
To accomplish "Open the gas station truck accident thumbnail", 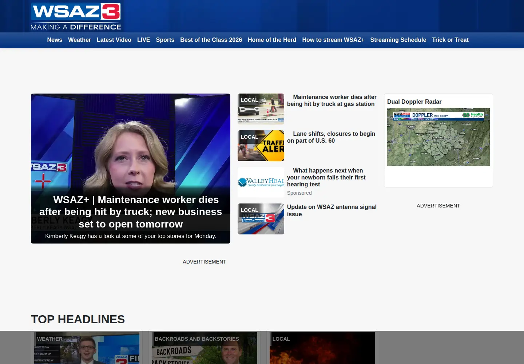I will point(261,109).
